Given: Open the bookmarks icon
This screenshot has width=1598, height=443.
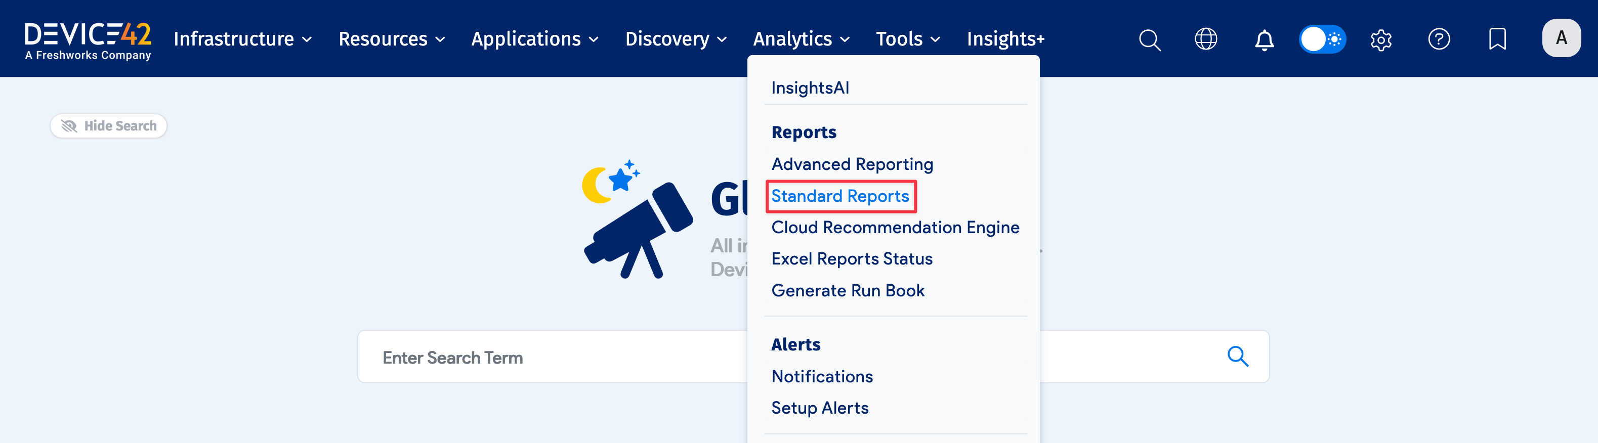Looking at the screenshot, I should coord(1496,39).
